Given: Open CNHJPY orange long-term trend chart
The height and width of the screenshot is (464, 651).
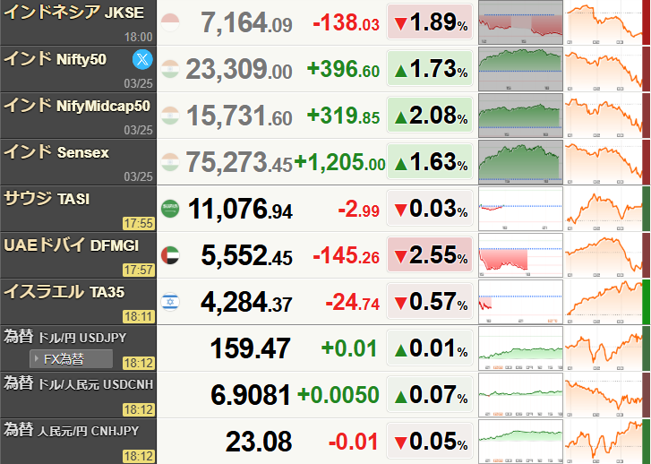Looking at the screenshot, I should pos(604,441).
